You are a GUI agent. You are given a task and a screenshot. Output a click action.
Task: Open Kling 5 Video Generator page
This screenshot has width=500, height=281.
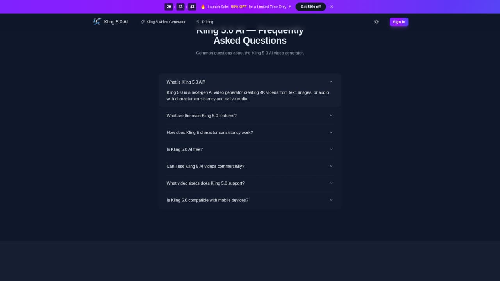click(x=163, y=22)
